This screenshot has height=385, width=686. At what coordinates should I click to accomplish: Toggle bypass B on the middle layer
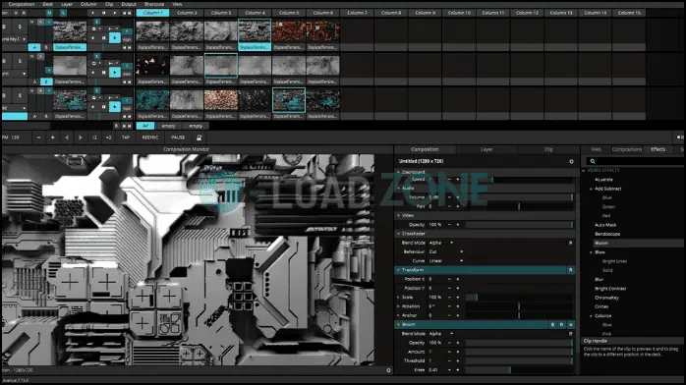tap(5, 61)
